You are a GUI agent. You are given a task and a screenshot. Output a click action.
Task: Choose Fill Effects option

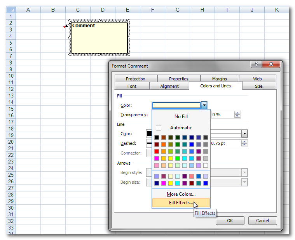click(181, 203)
